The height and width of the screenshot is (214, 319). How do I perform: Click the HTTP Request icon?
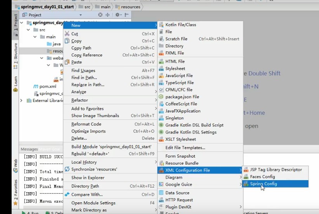pos(161,200)
